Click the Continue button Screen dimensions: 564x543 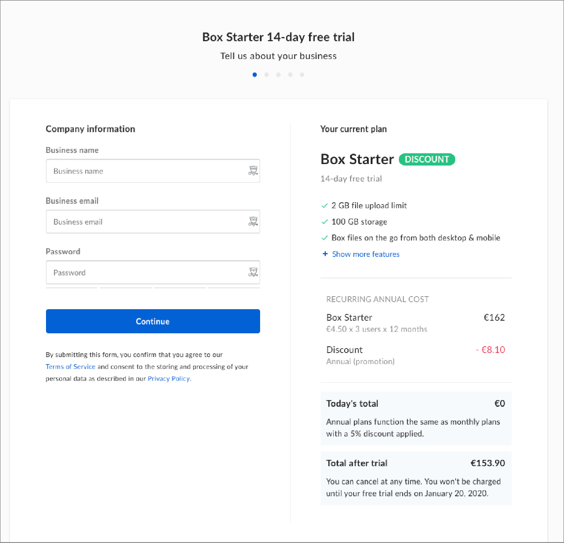153,321
